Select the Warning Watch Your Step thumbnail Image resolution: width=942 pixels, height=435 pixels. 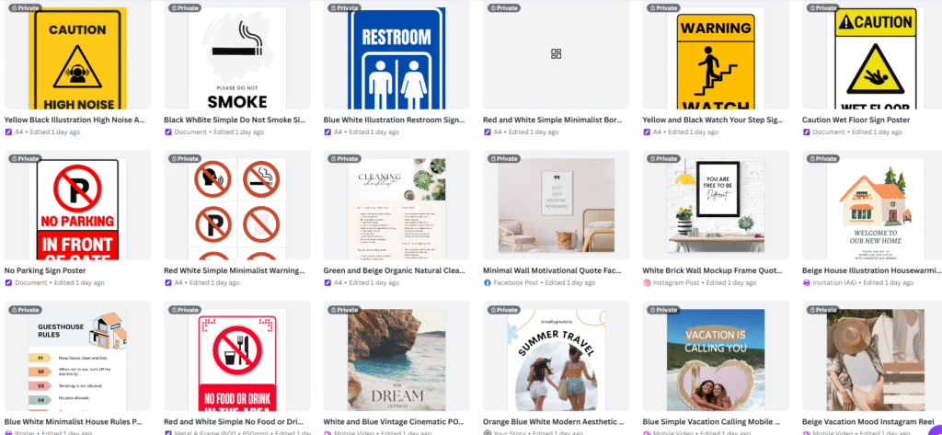coord(716,58)
